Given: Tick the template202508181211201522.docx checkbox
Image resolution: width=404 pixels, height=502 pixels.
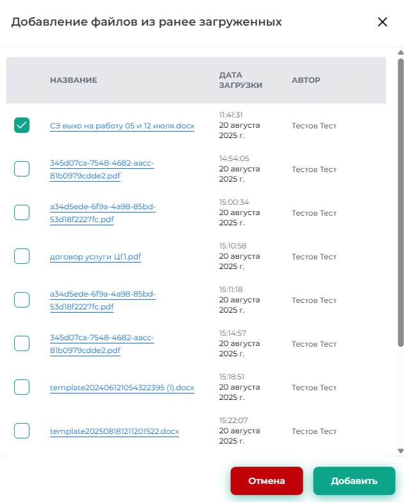Looking at the screenshot, I should (x=22, y=431).
